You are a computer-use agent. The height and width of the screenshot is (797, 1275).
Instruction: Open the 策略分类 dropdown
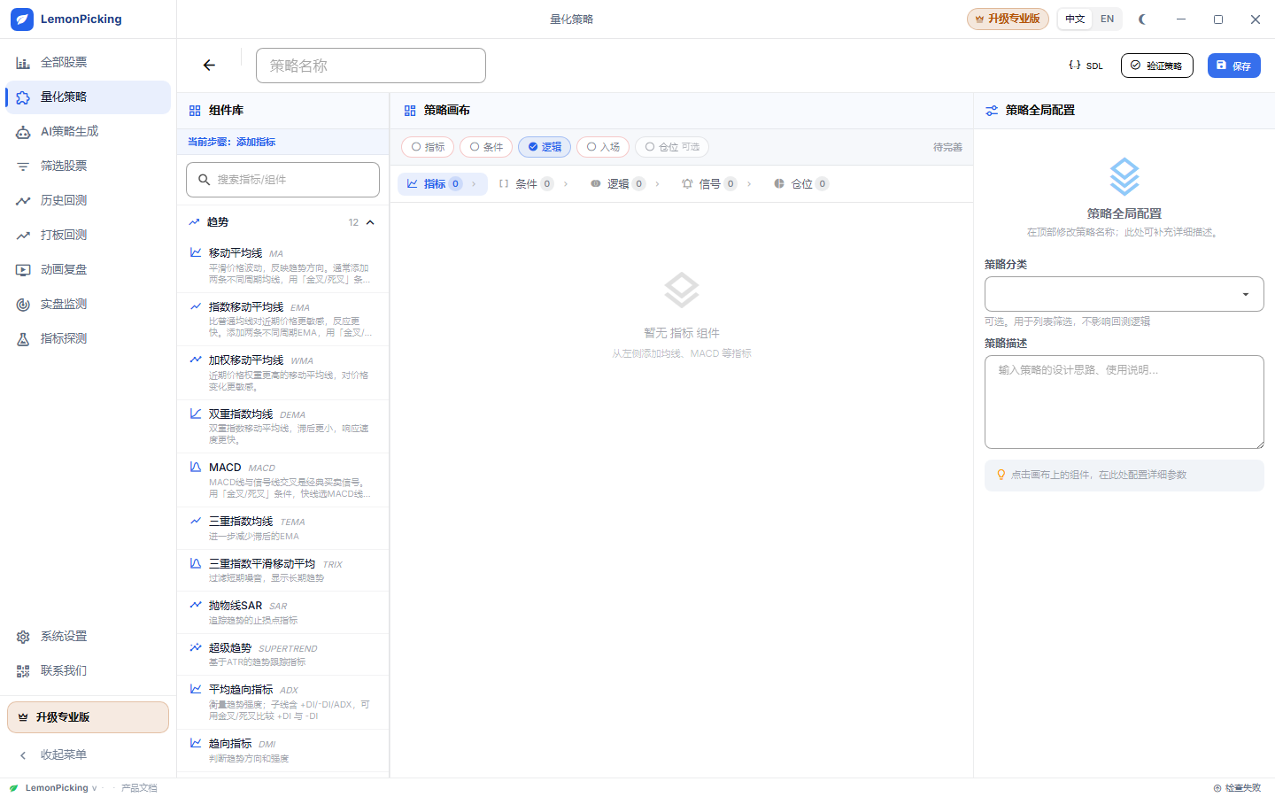tap(1124, 294)
